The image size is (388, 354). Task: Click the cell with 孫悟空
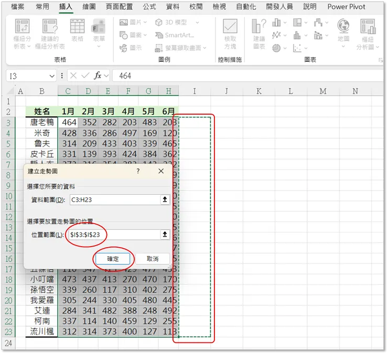coord(42,290)
